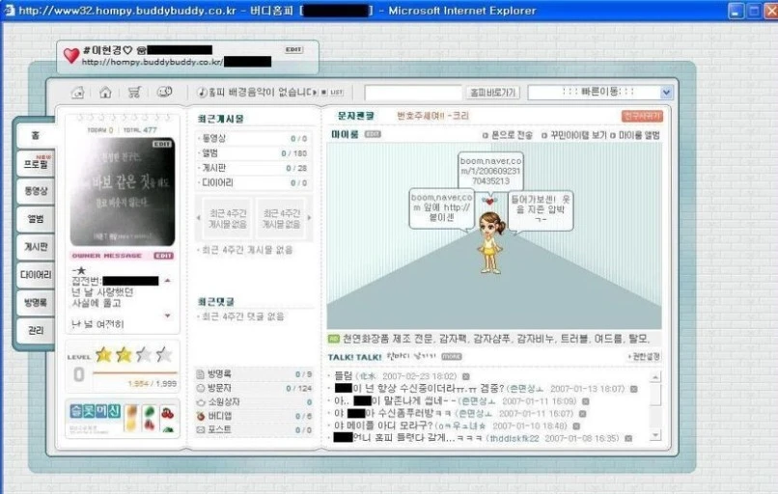Open 방명록 count row
778x494 pixels.
(254, 374)
